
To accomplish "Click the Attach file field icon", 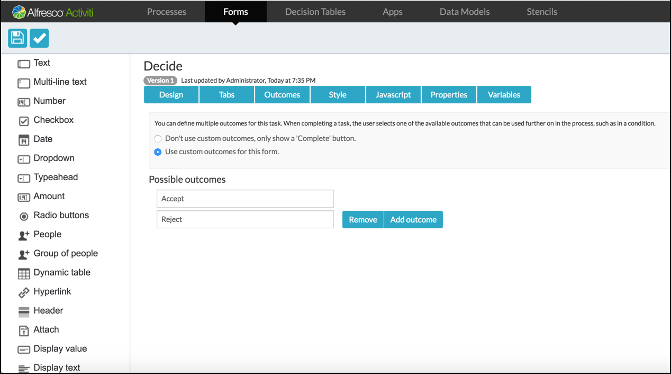I will click(x=24, y=331).
